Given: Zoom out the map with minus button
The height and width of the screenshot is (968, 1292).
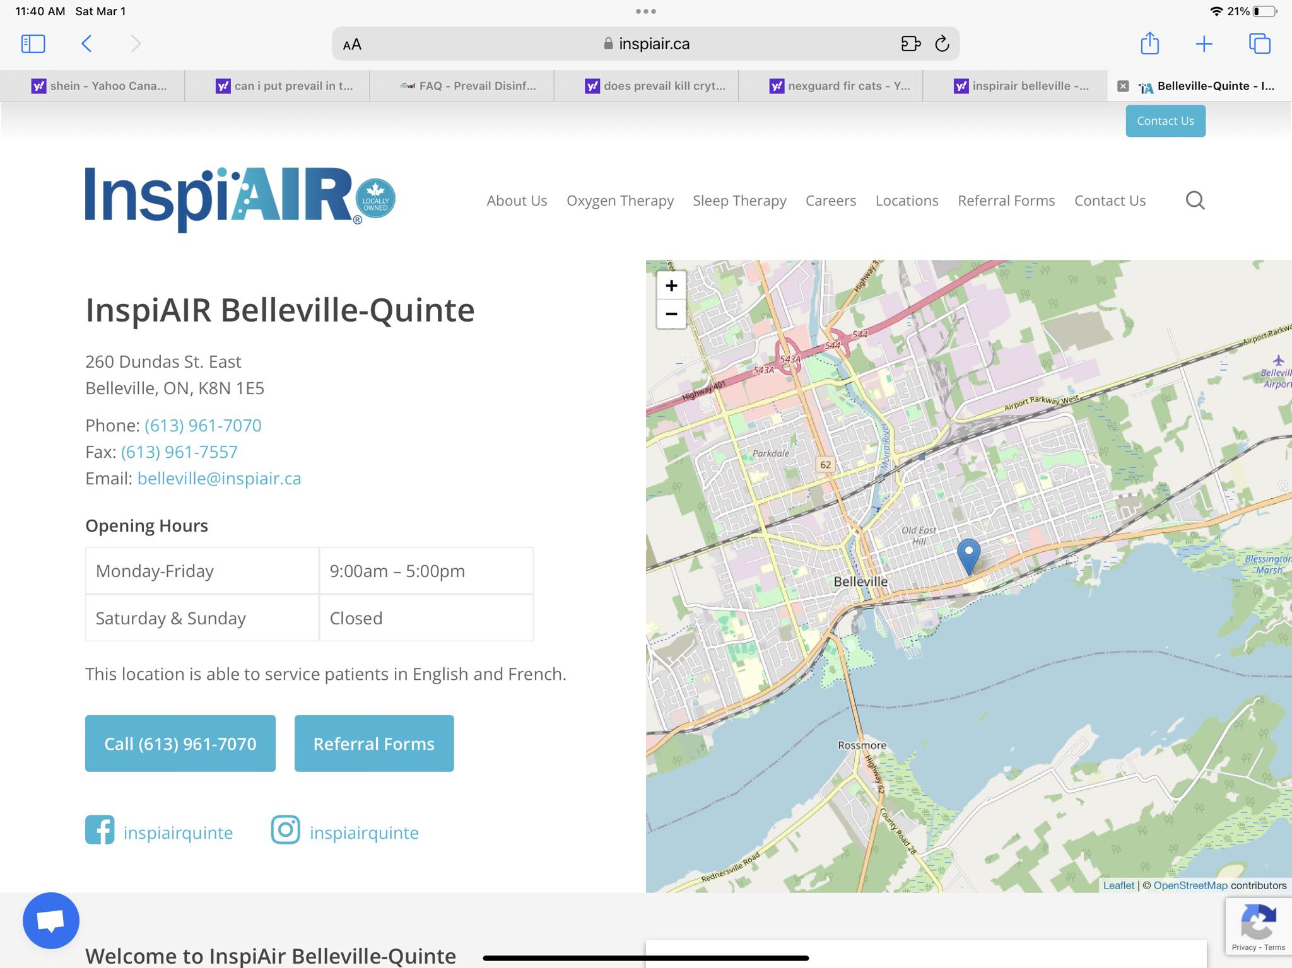Looking at the screenshot, I should (671, 313).
